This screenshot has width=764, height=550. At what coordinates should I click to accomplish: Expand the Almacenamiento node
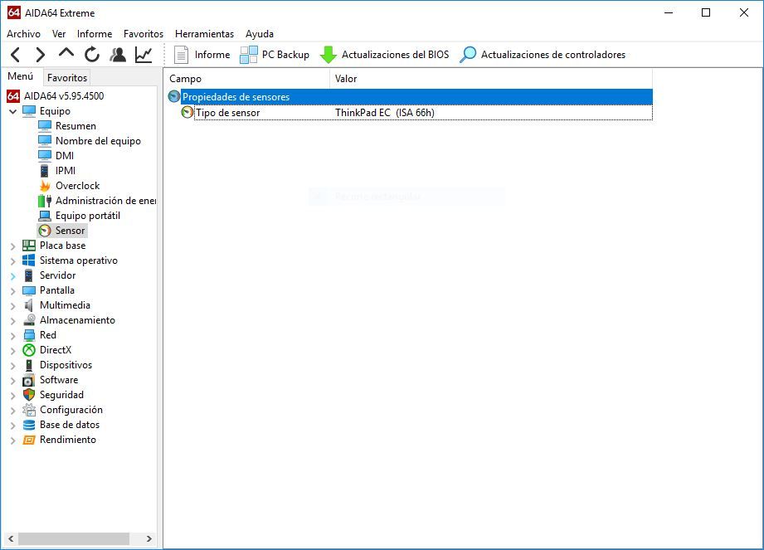click(x=13, y=321)
